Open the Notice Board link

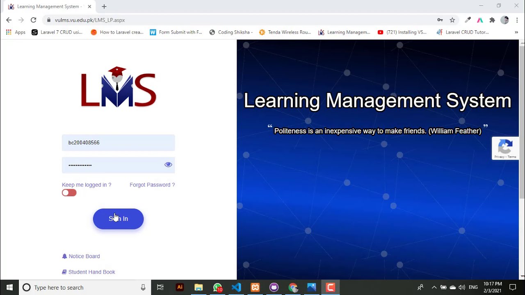[81, 256]
